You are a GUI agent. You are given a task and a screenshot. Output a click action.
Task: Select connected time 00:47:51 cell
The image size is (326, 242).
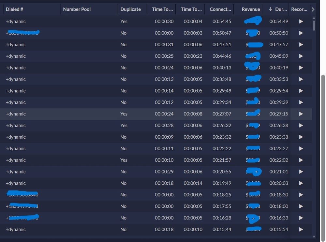222,45
